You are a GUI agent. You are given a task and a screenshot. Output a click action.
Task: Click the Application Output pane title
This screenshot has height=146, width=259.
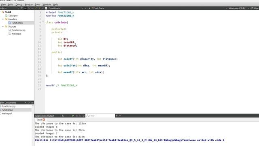[45, 116]
